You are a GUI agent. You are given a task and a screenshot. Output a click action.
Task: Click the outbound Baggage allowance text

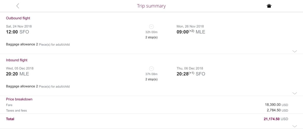38,44
